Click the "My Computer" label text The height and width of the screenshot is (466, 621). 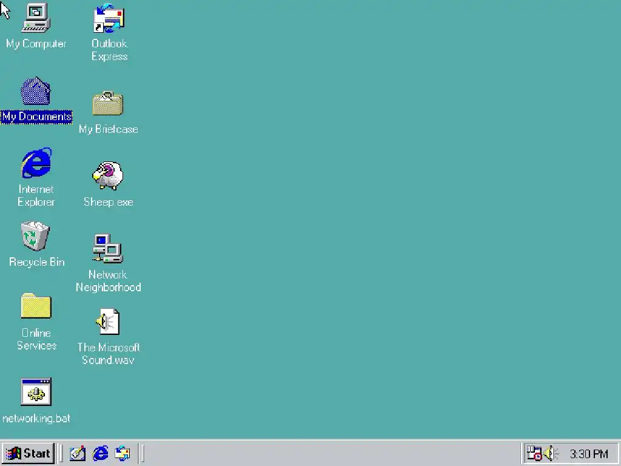(36, 44)
